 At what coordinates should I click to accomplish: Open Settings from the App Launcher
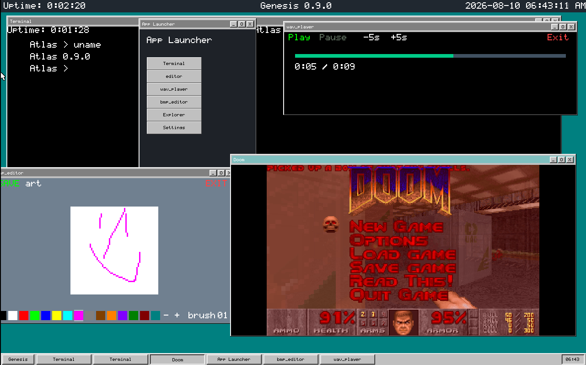coord(174,128)
